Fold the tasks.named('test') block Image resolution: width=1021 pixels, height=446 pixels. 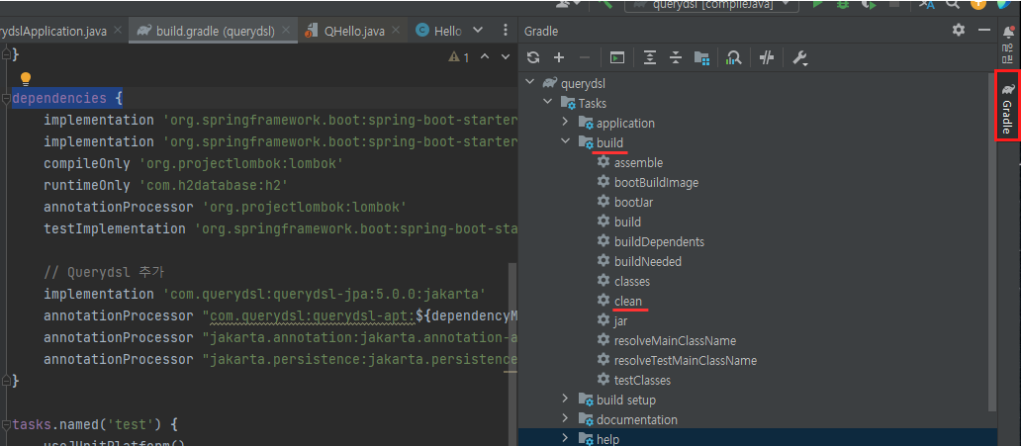[x=6, y=425]
